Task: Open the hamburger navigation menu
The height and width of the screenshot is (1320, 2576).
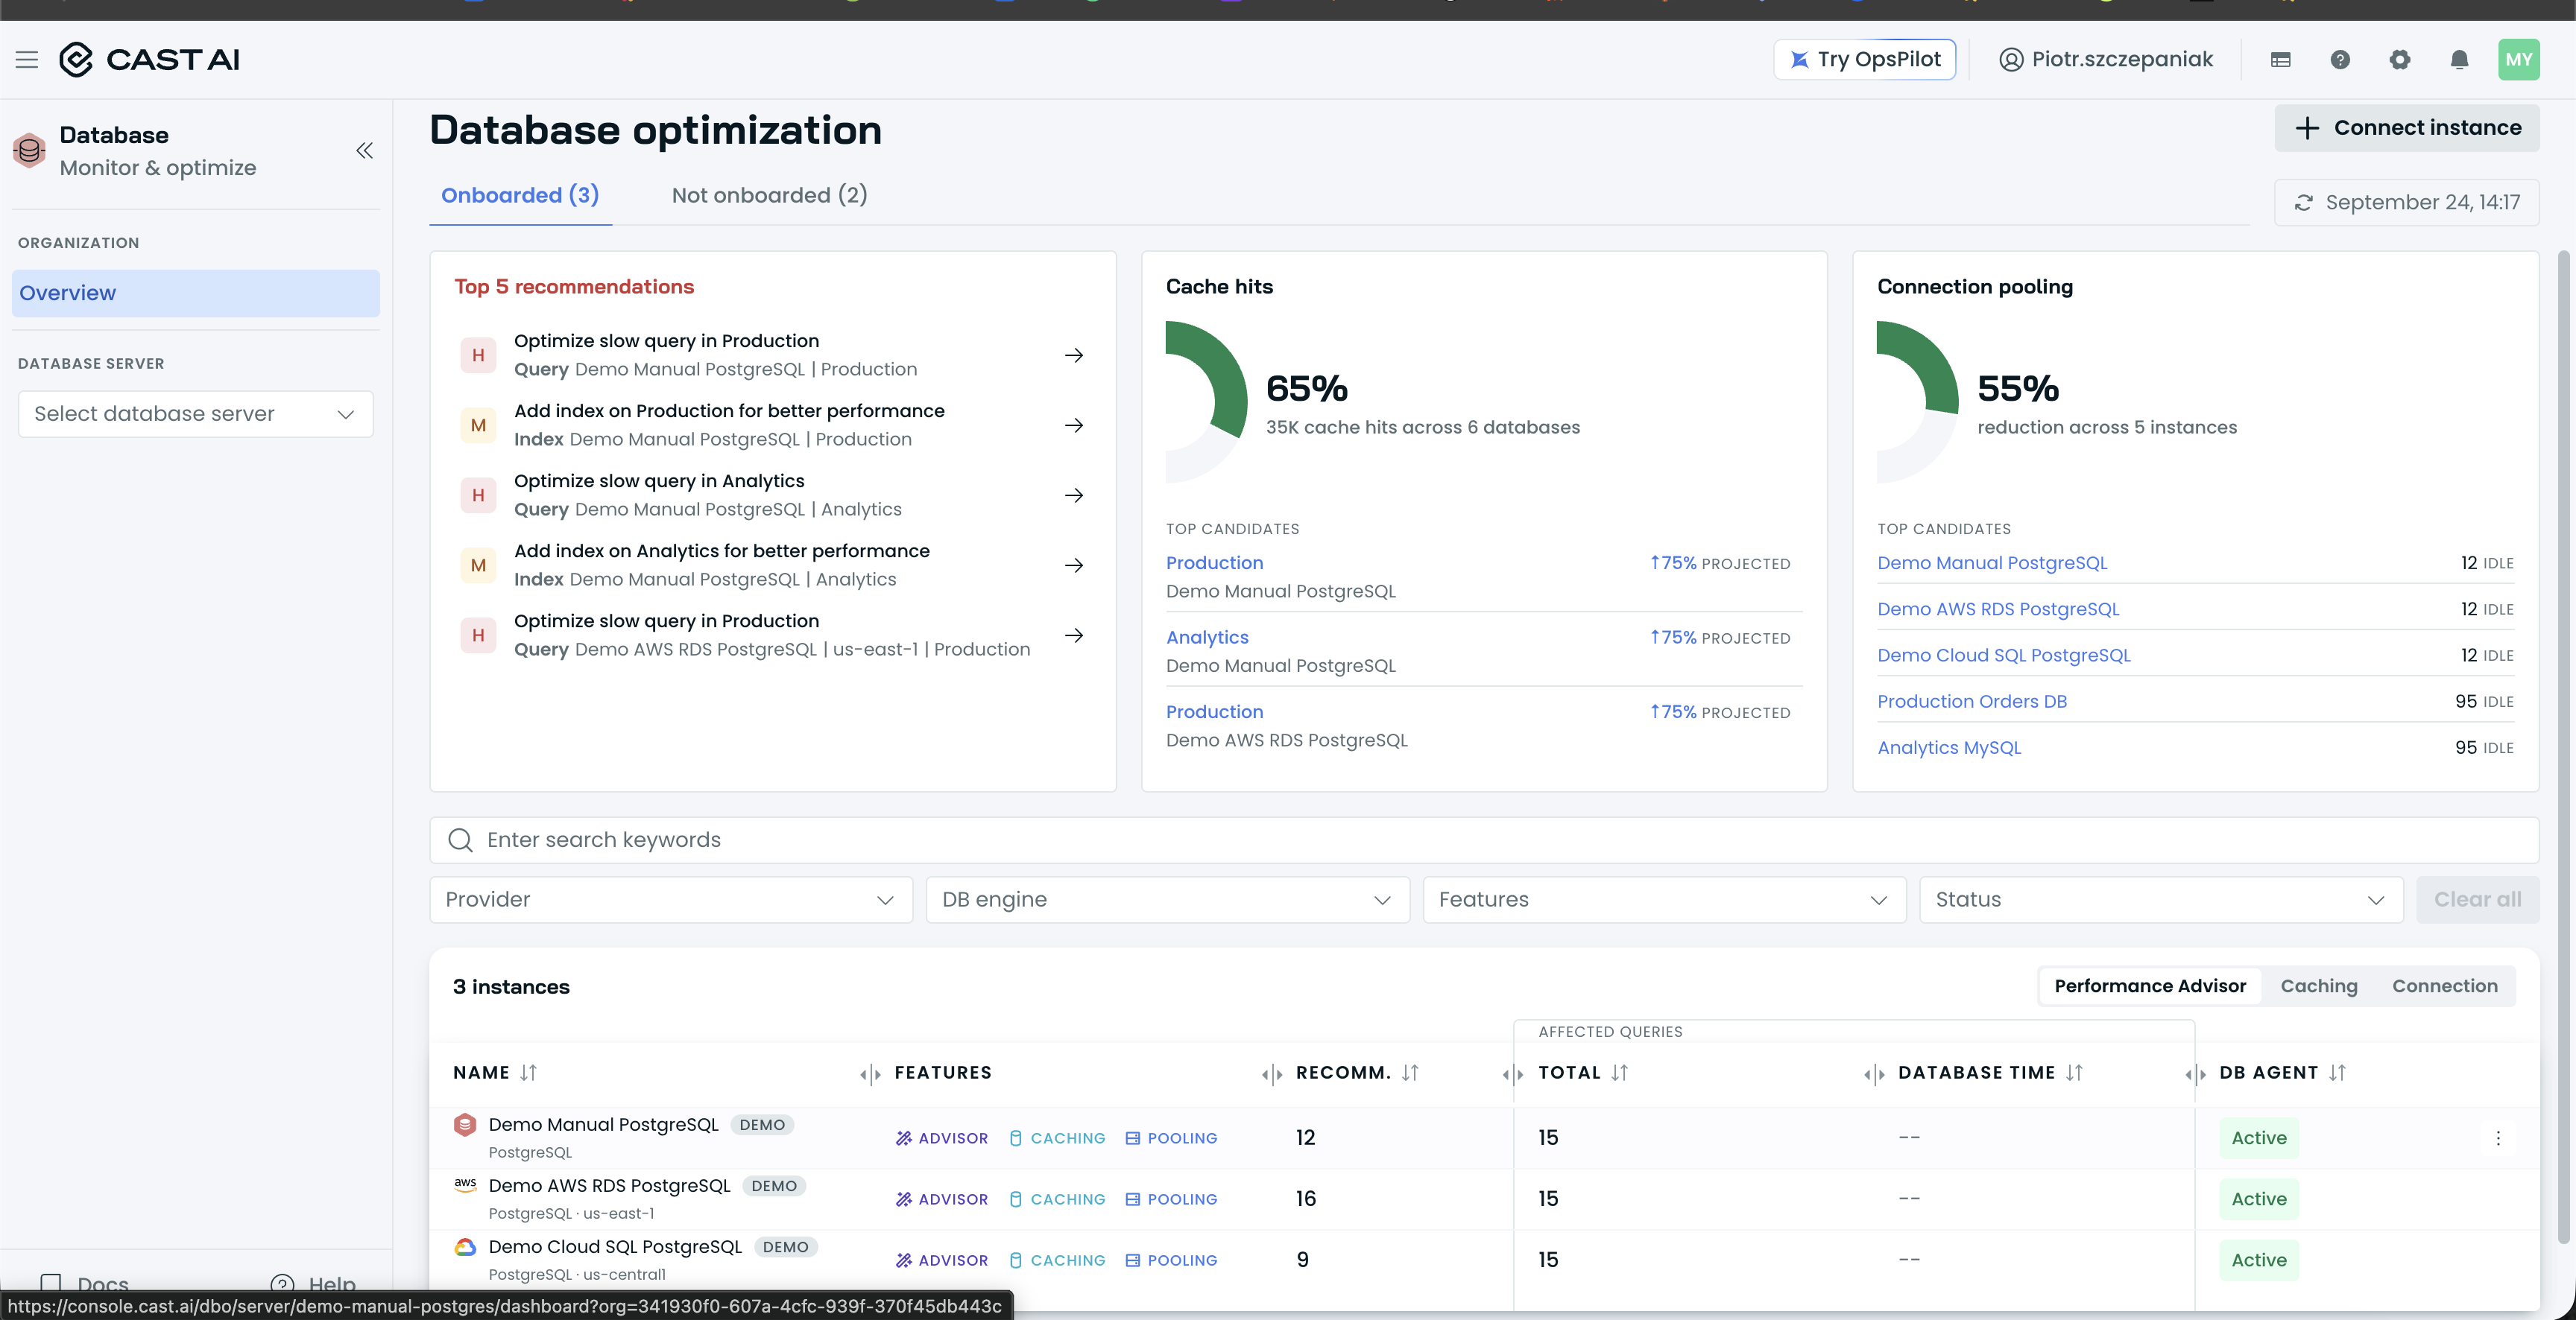Action: (27, 60)
